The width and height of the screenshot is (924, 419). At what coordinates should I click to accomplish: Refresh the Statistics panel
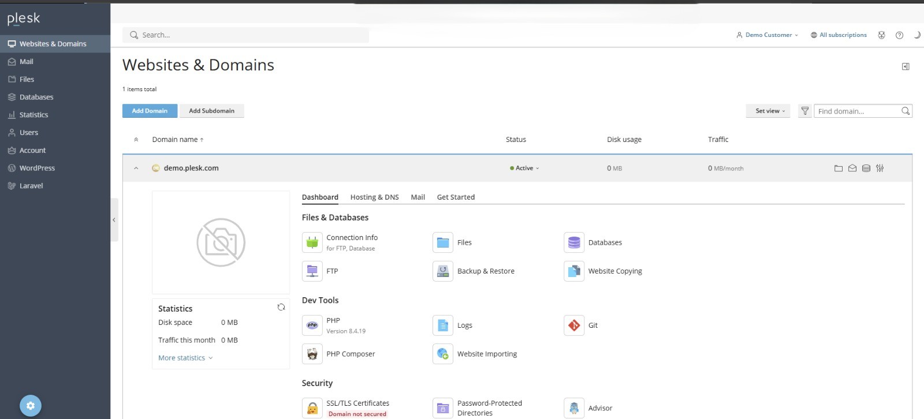click(x=281, y=307)
